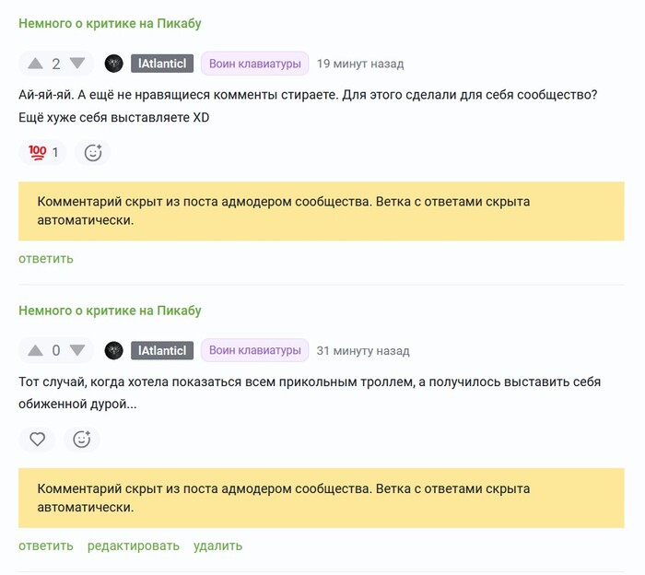Open the avatar of second comment's author
Image resolution: width=645 pixels, height=575 pixels.
pyautogui.click(x=114, y=350)
